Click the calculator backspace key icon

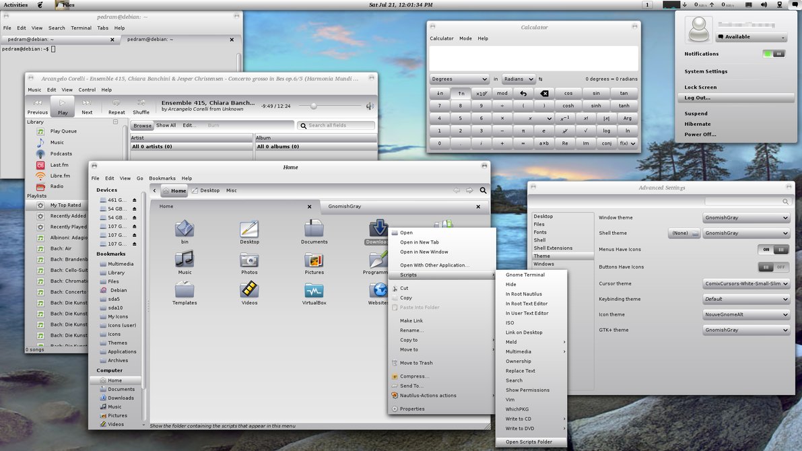tap(544, 94)
